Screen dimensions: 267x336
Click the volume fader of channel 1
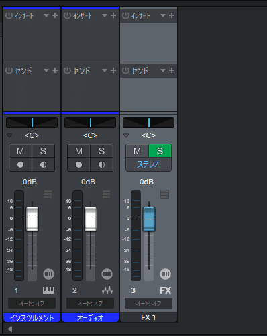pyautogui.click(x=32, y=219)
